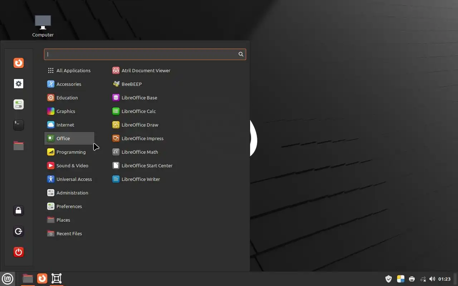Open the Universal Access category

(x=69, y=179)
